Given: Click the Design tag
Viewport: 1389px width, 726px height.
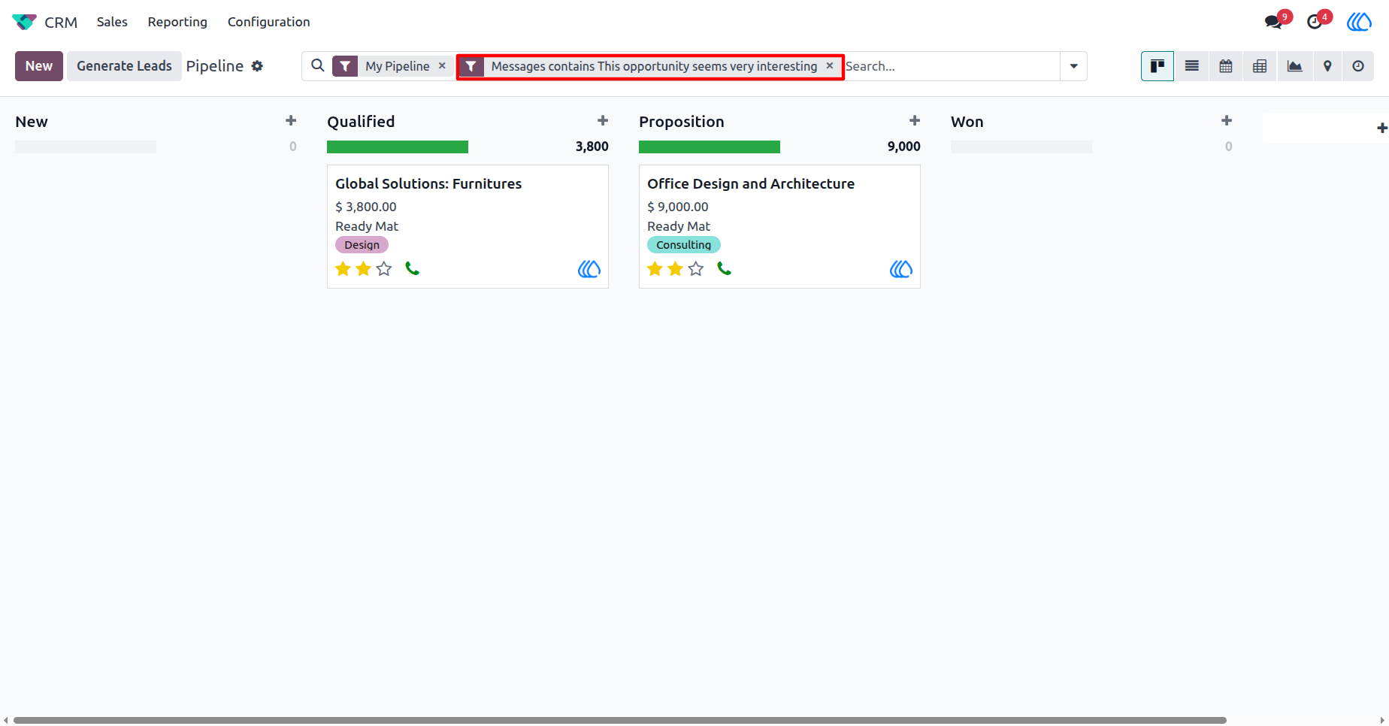Looking at the screenshot, I should (x=362, y=245).
